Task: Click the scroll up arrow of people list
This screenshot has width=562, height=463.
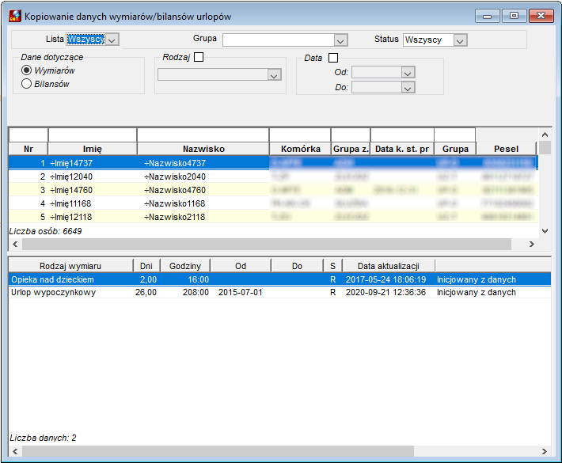Action: (x=545, y=135)
